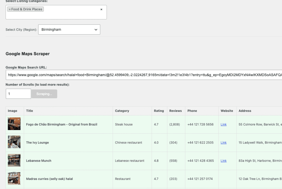This screenshot has width=282, height=189.
Task: Select the title "Fogo de Chão Birmingham - Original from Brazil"
Action: pos(61,124)
